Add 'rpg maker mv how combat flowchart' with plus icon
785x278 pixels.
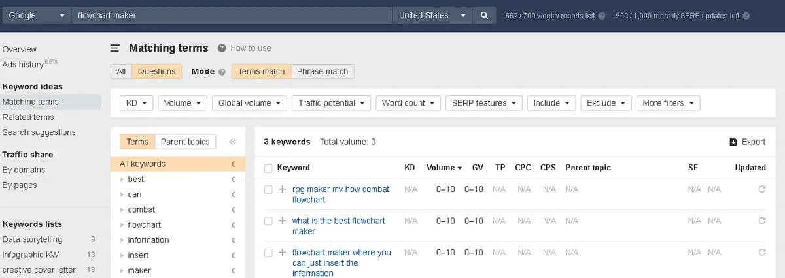(x=282, y=189)
